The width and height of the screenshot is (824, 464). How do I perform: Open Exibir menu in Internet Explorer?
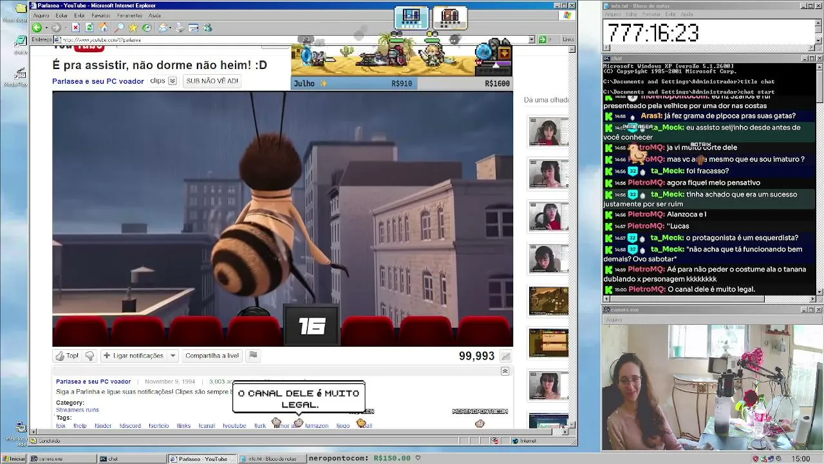coord(79,15)
